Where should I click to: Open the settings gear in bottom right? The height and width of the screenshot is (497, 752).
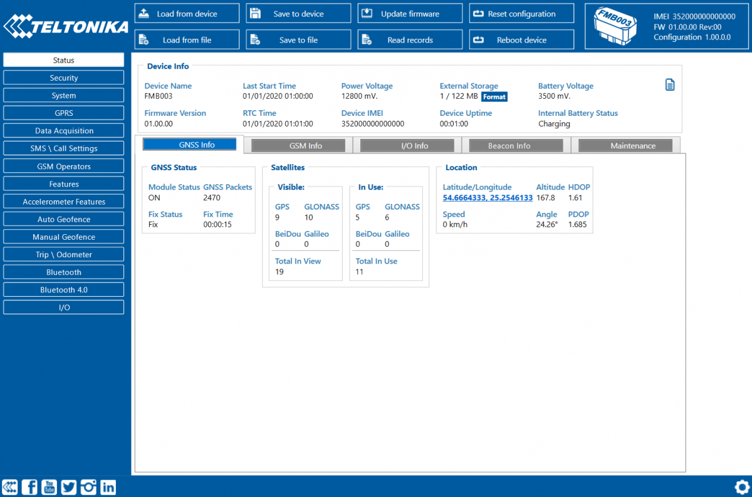click(741, 486)
